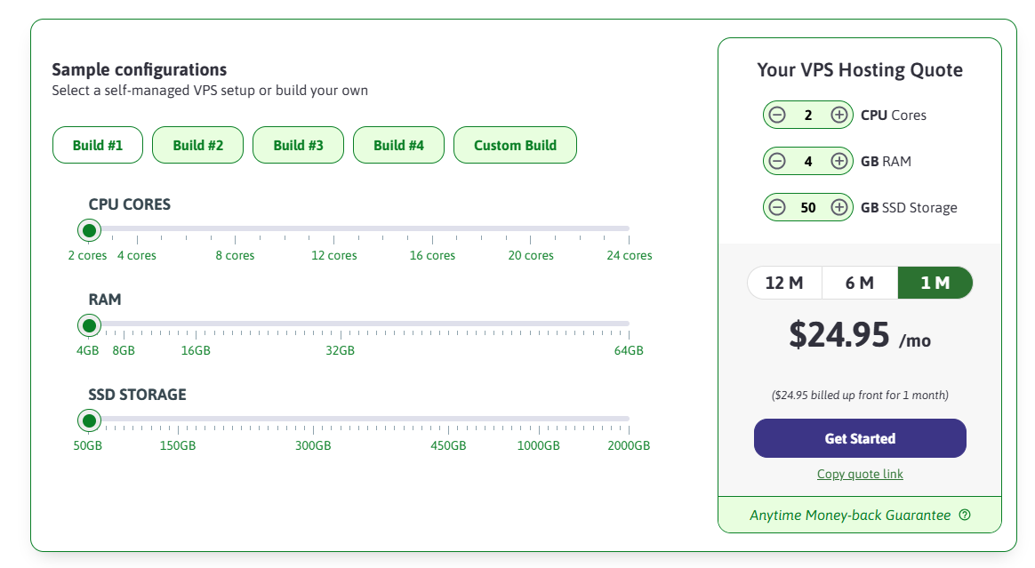The height and width of the screenshot is (568, 1035).
Task: Click the SSD Storage value field
Action: (x=807, y=207)
